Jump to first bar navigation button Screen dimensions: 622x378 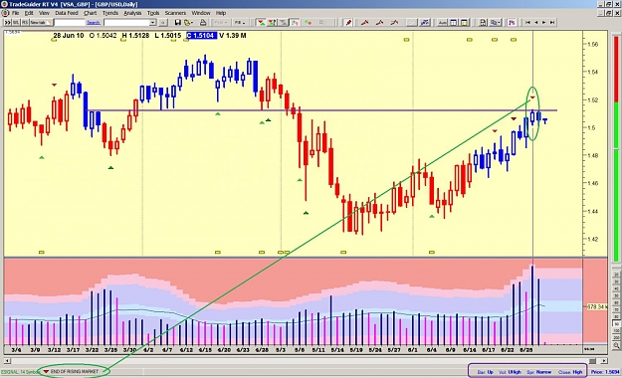point(528,23)
